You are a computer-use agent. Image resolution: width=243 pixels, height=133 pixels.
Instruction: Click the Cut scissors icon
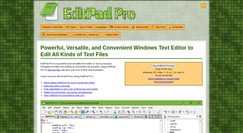tap(115, 112)
